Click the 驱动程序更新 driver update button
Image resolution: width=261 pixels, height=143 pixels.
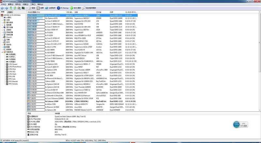89,8
